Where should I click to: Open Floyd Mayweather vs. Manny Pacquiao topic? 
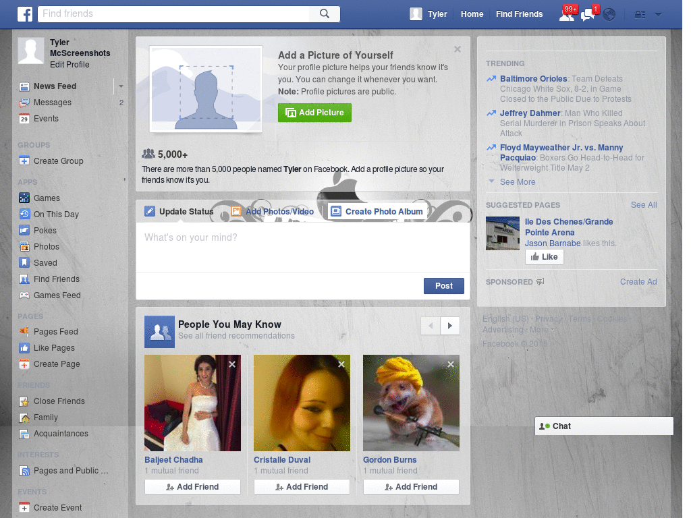point(561,152)
